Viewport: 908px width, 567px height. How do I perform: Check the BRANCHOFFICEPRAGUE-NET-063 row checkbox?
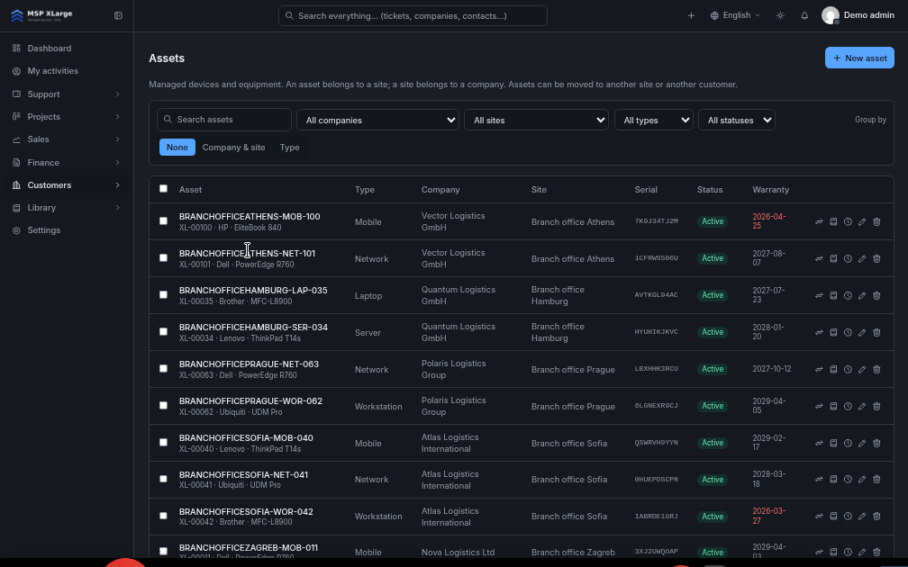[163, 369]
